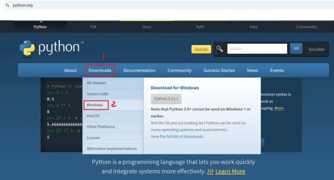Open the Community top tab

click(306, 27)
